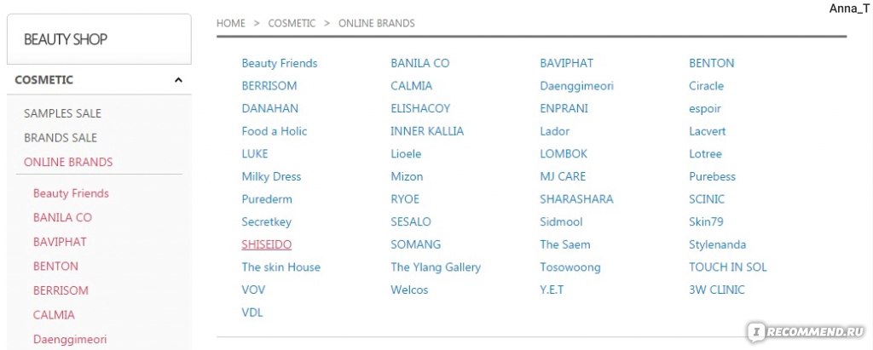This screenshot has height=350, width=873.
Task: Open the Mizon brand page
Action: (407, 177)
